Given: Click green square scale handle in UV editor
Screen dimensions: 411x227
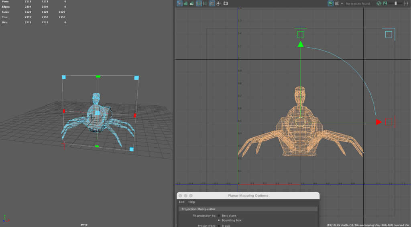Looking at the screenshot, I should 301,34.
